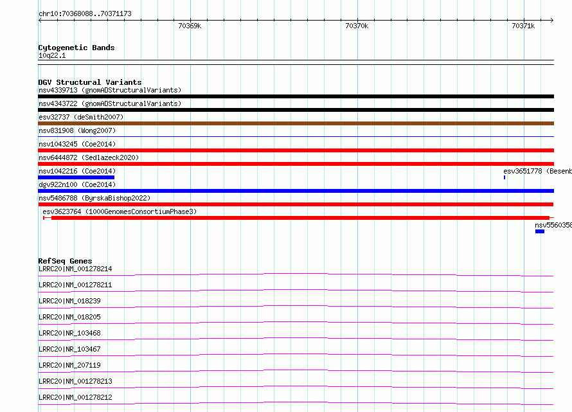This screenshot has width=572, height=412.
Task: Open variant esv32737 (deSmith2007) label
Action: point(81,117)
